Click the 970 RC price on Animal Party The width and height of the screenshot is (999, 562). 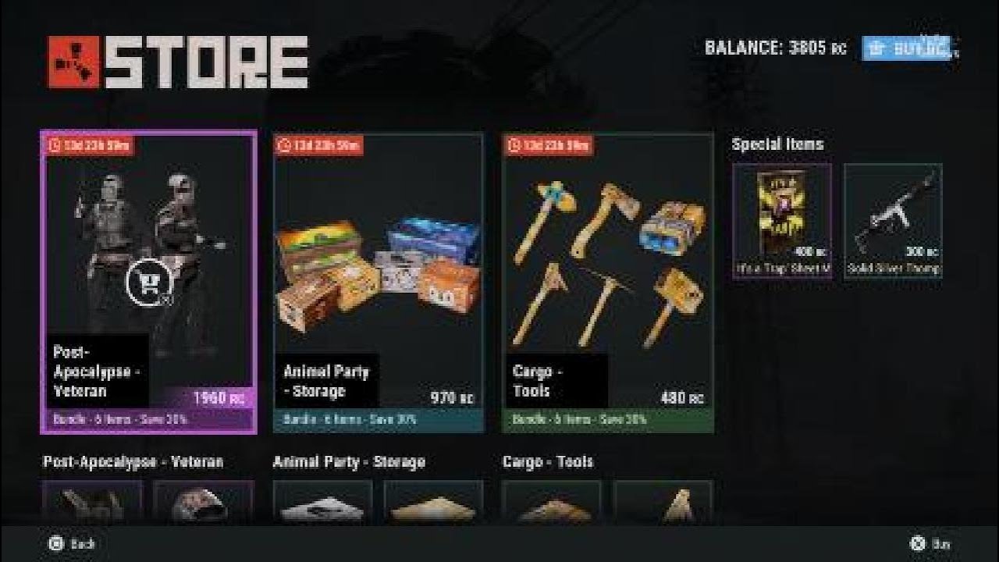453,398
